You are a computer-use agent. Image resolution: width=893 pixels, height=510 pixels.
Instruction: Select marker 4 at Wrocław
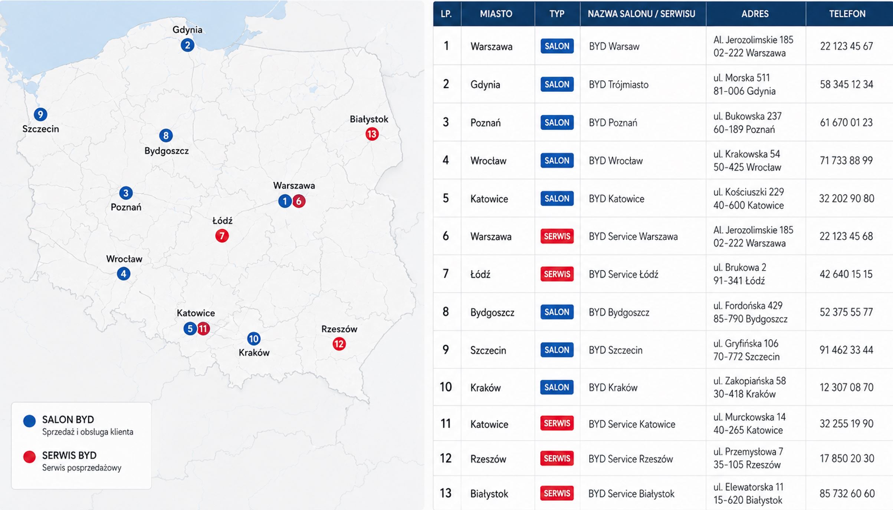click(124, 274)
